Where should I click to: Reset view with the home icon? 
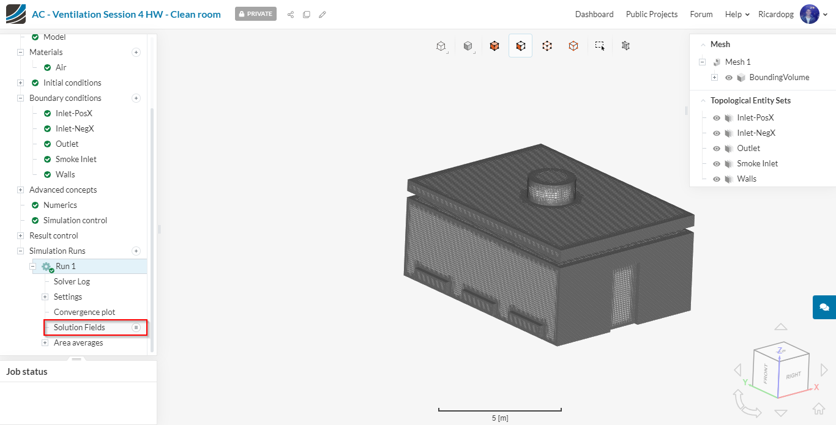pos(818,408)
